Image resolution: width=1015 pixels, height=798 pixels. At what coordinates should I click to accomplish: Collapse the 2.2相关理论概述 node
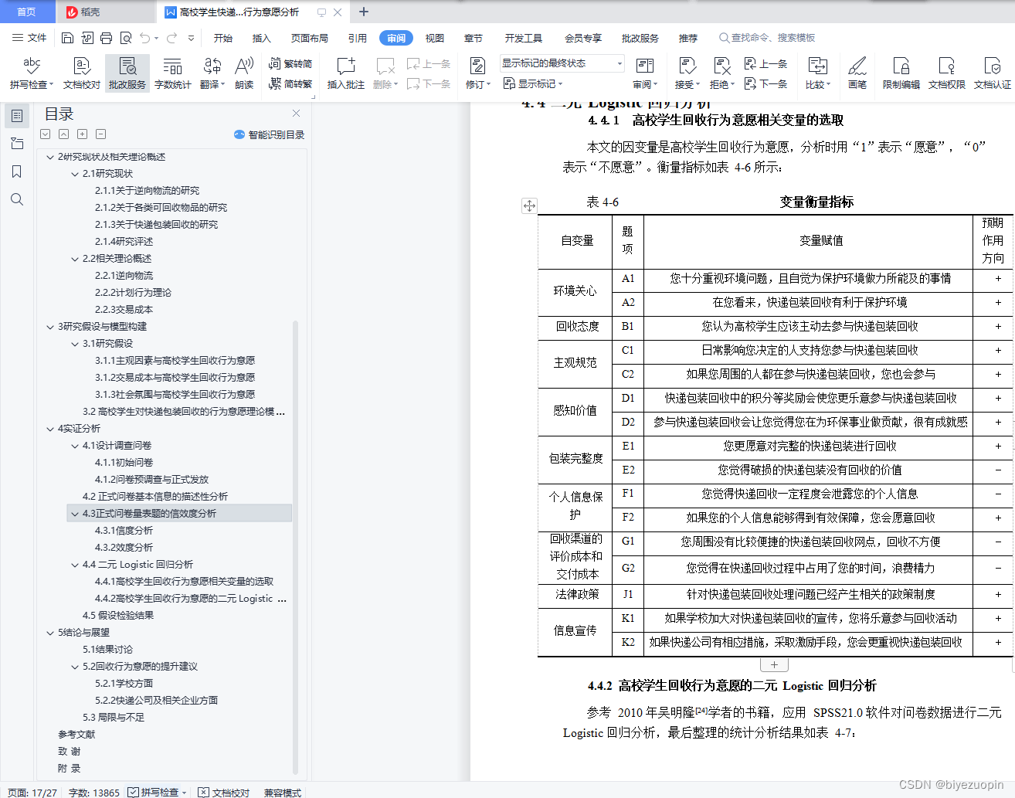[75, 259]
